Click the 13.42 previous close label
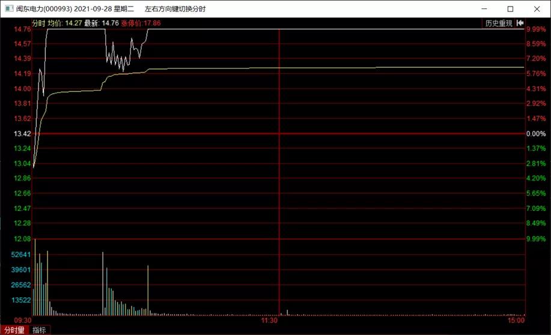The height and width of the screenshot is (335, 551). (22, 134)
